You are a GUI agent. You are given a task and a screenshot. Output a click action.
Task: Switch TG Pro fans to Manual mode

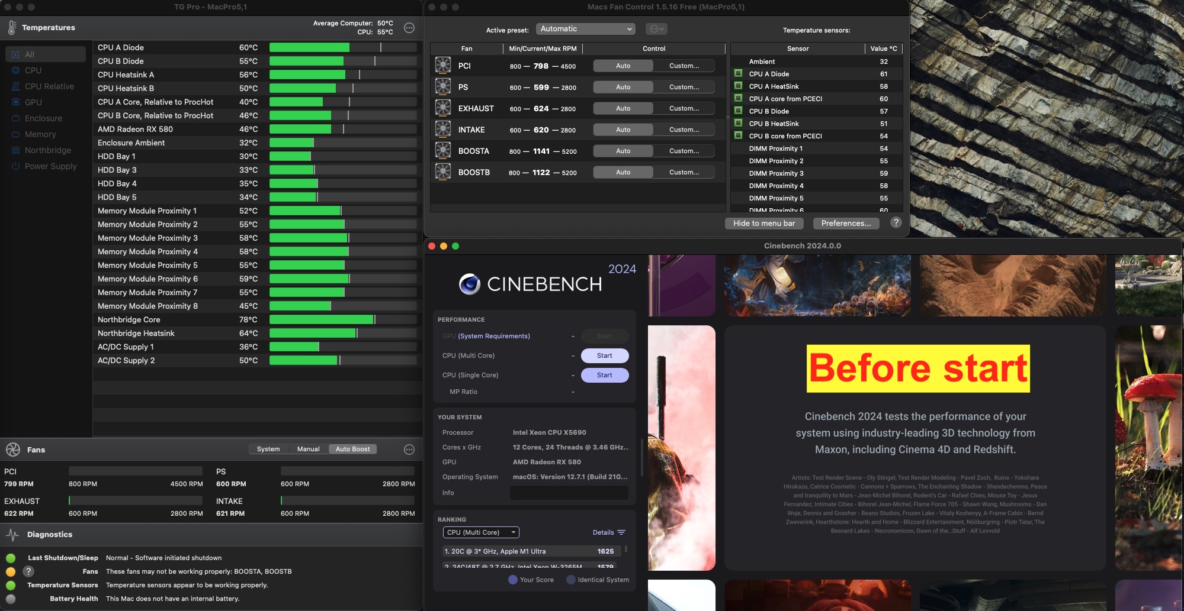point(308,449)
